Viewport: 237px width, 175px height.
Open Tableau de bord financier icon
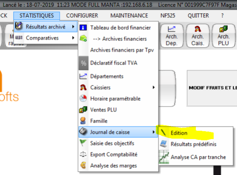(83, 28)
